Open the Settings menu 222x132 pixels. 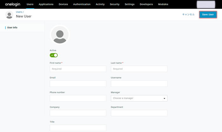[x=129, y=4]
